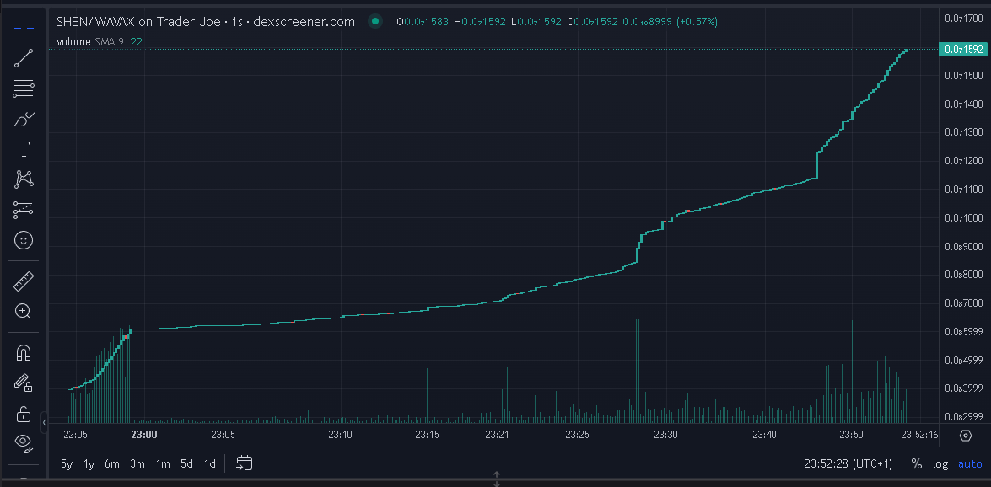Click the 22:05 time axis label
Image resolution: width=991 pixels, height=487 pixels.
[x=75, y=435]
